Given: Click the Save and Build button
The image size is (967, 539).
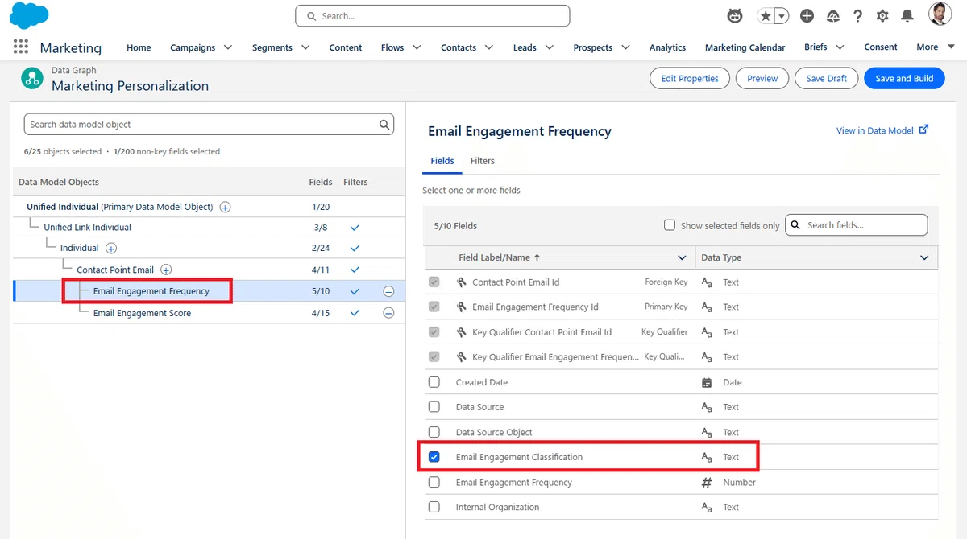Looking at the screenshot, I should (x=904, y=78).
